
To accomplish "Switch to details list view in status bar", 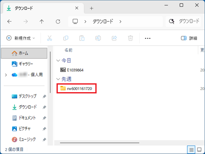I will click(191, 150).
